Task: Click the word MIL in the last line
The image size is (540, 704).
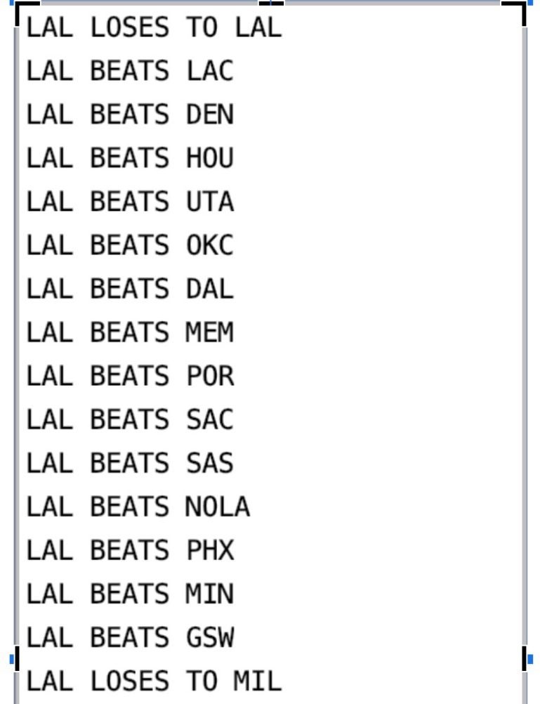Action: coord(257,681)
